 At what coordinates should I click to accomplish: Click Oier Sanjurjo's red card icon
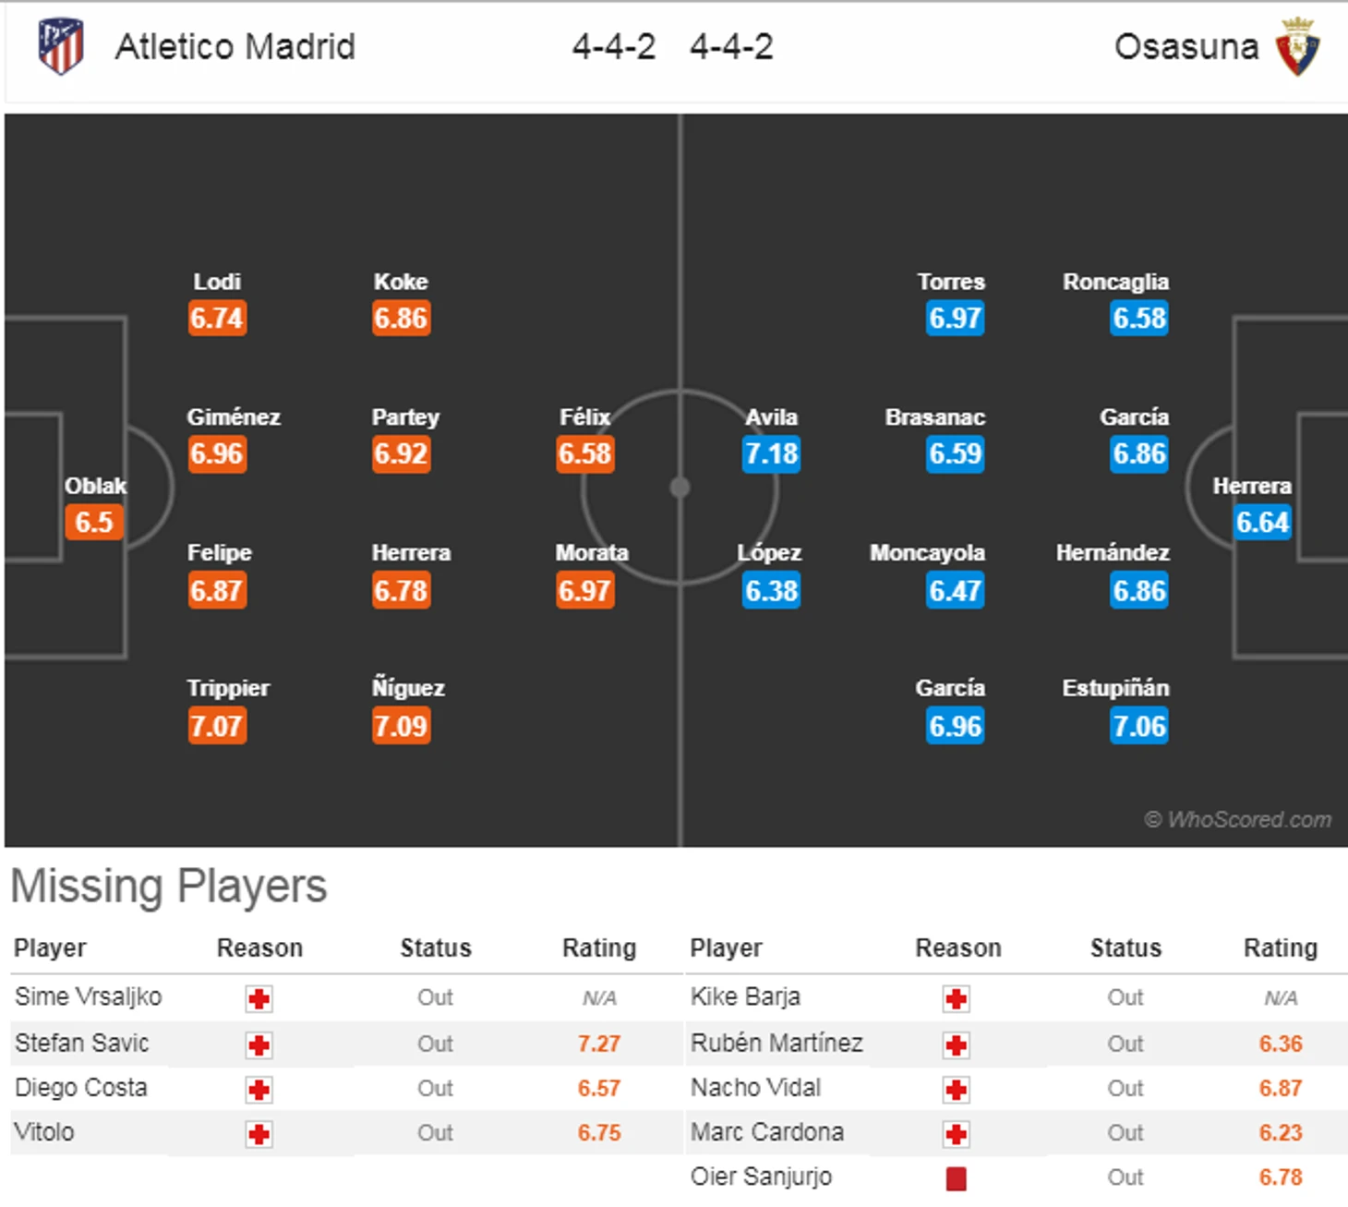point(957,1178)
